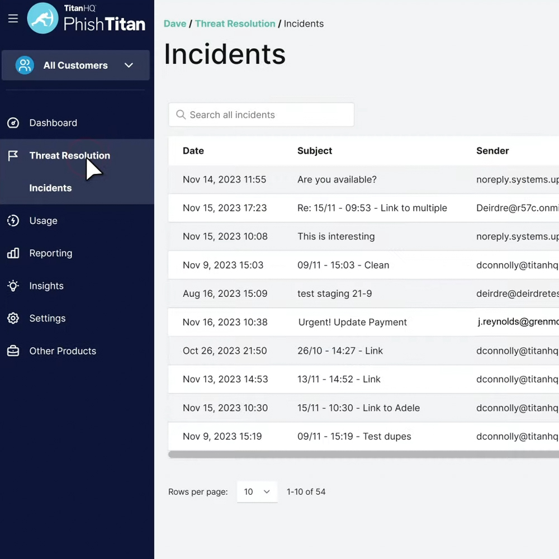Click into the Search all incidents field

[x=261, y=115]
